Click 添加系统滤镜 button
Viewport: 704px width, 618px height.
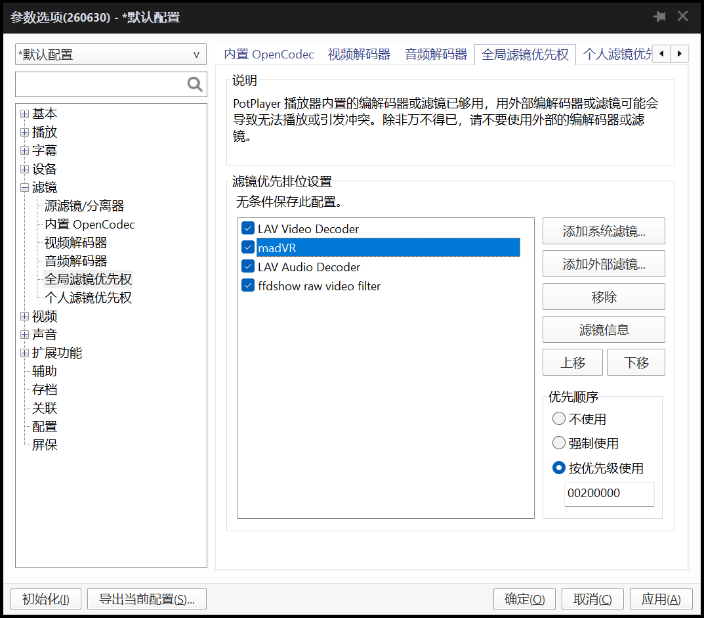[604, 231]
